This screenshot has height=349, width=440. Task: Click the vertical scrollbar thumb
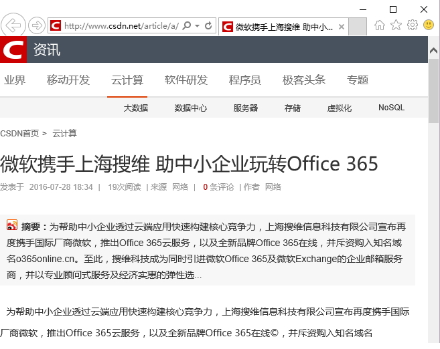tap(433, 91)
